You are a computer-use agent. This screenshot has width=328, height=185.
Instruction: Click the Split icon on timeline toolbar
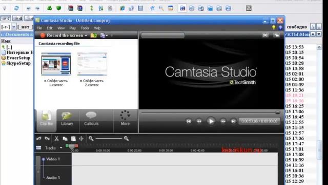[x=81, y=138]
